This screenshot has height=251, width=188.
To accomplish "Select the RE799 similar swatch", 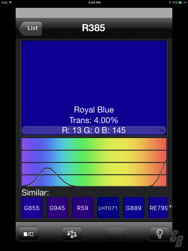I will click(158, 208).
